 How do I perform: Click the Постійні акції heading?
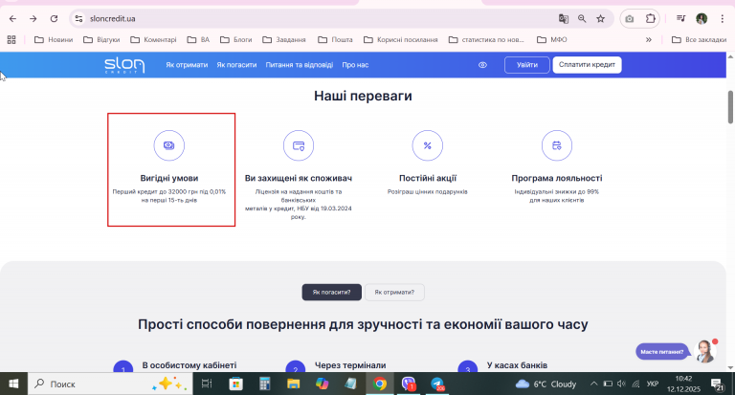coord(428,178)
